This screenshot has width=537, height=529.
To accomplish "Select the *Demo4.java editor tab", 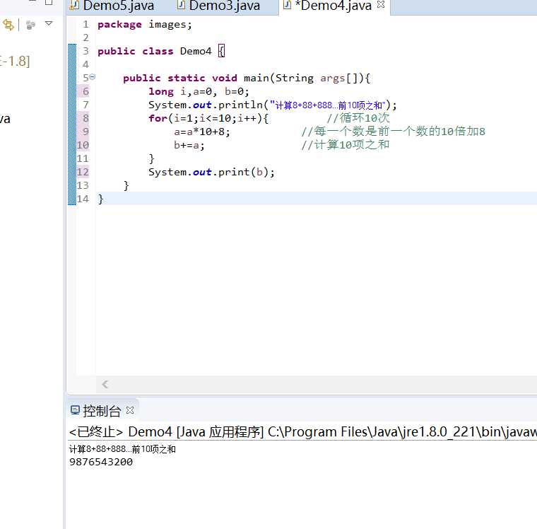I will (x=334, y=6).
